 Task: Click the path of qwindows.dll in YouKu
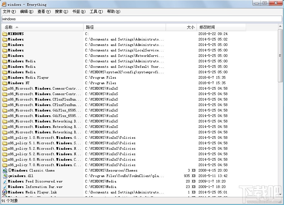click(x=124, y=176)
